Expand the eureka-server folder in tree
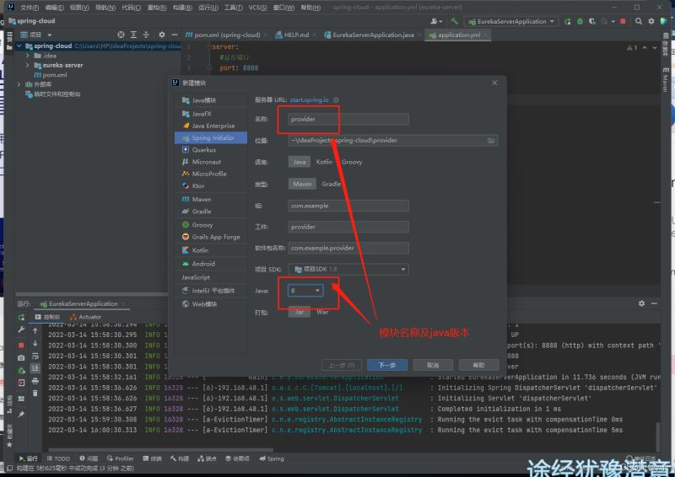The image size is (675, 477). pos(28,65)
